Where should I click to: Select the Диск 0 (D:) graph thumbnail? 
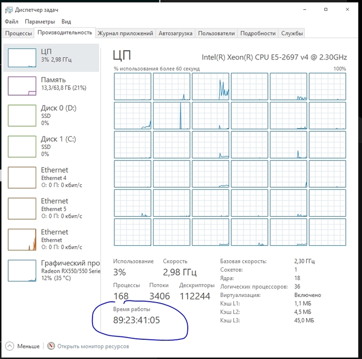[x=22, y=115]
